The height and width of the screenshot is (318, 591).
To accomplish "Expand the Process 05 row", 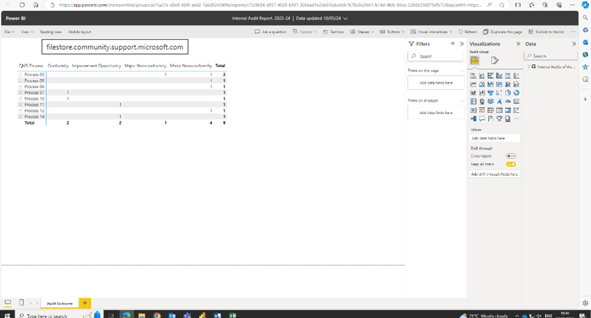I will [x=21, y=81].
